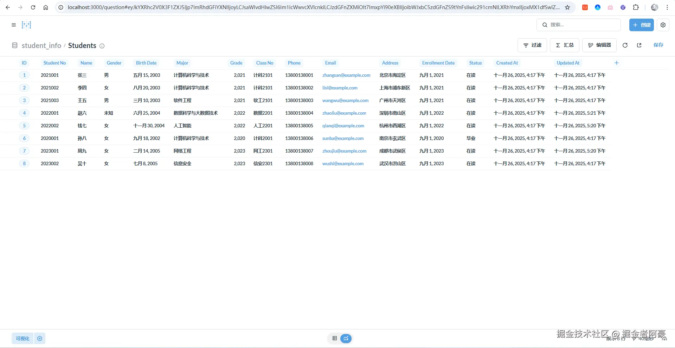
Task: Open record ID 1 badge
Action: click(24, 75)
